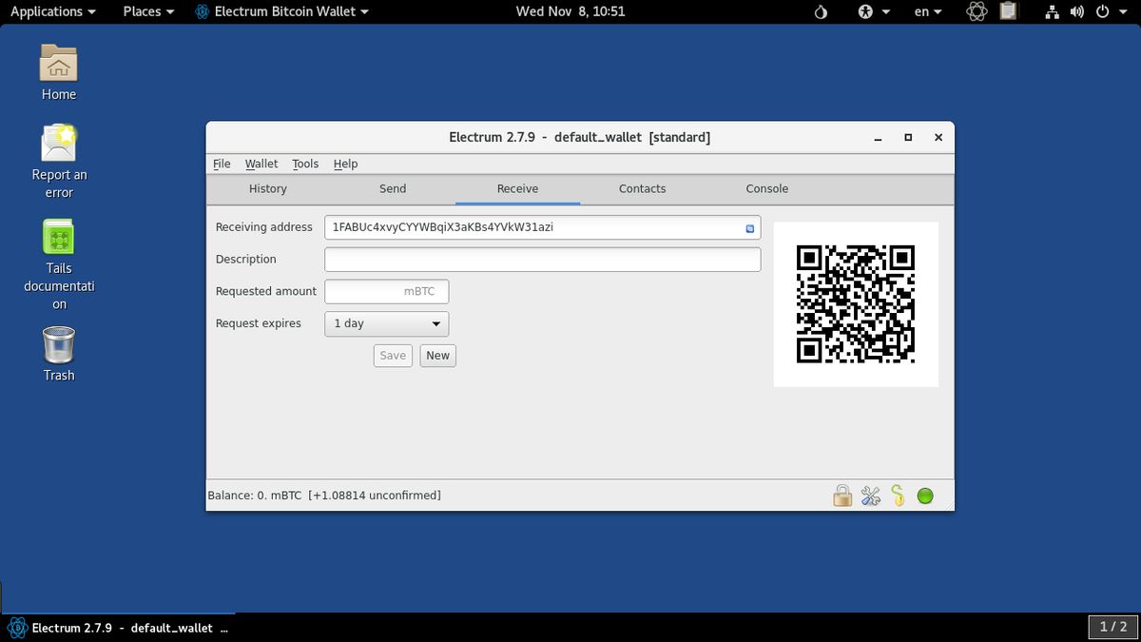Open Electrum preferences via crossed tools icon
This screenshot has width=1141, height=642.
(870, 496)
